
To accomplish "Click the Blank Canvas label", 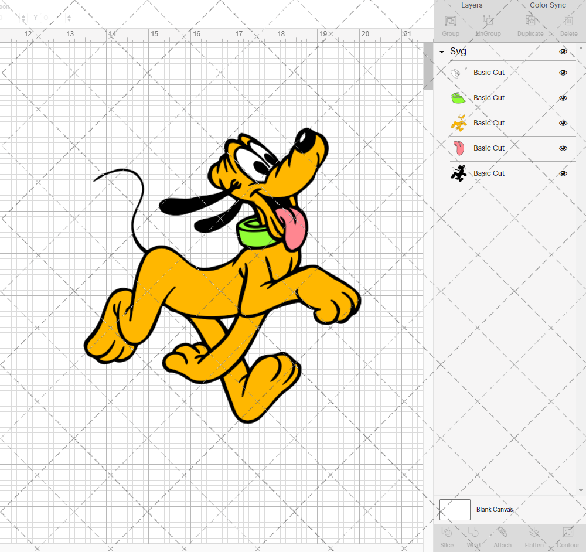I will click(495, 509).
